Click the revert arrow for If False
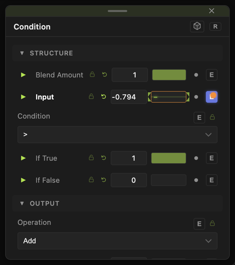The image size is (235, 265). [x=104, y=180]
